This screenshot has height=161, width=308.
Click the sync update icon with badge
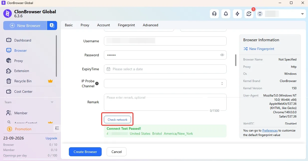click(x=249, y=14)
